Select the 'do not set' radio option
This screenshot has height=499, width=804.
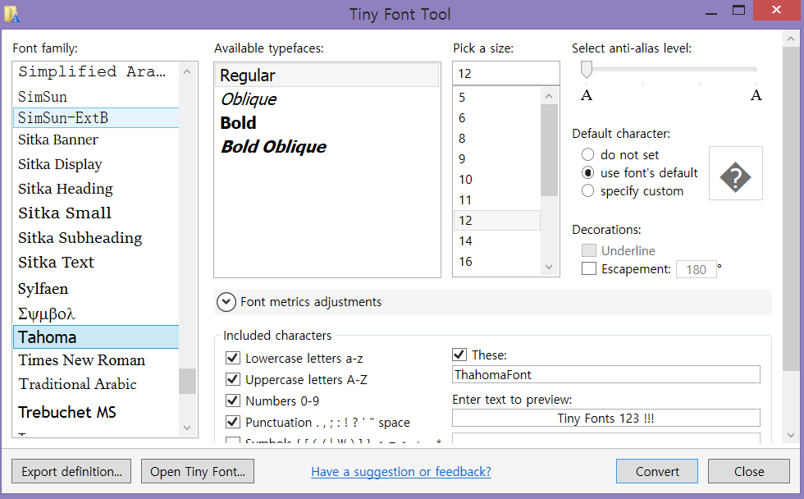click(587, 154)
